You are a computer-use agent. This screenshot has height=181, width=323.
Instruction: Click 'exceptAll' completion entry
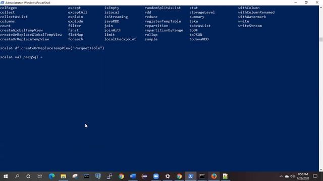click(x=78, y=12)
